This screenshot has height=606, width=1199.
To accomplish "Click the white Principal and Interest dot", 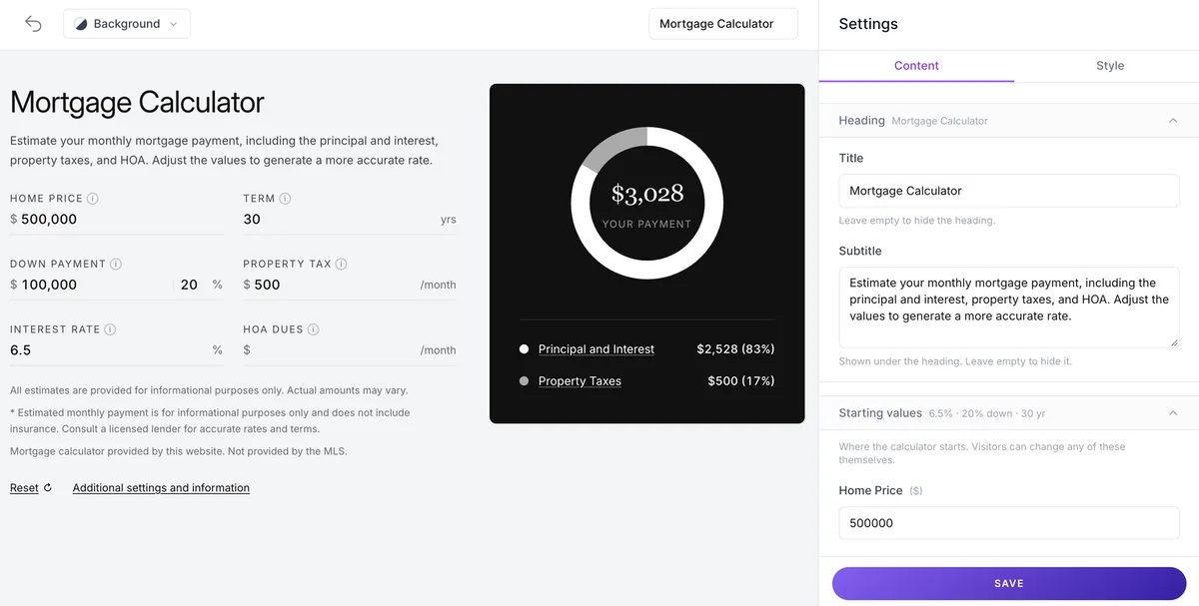I will 524,349.
